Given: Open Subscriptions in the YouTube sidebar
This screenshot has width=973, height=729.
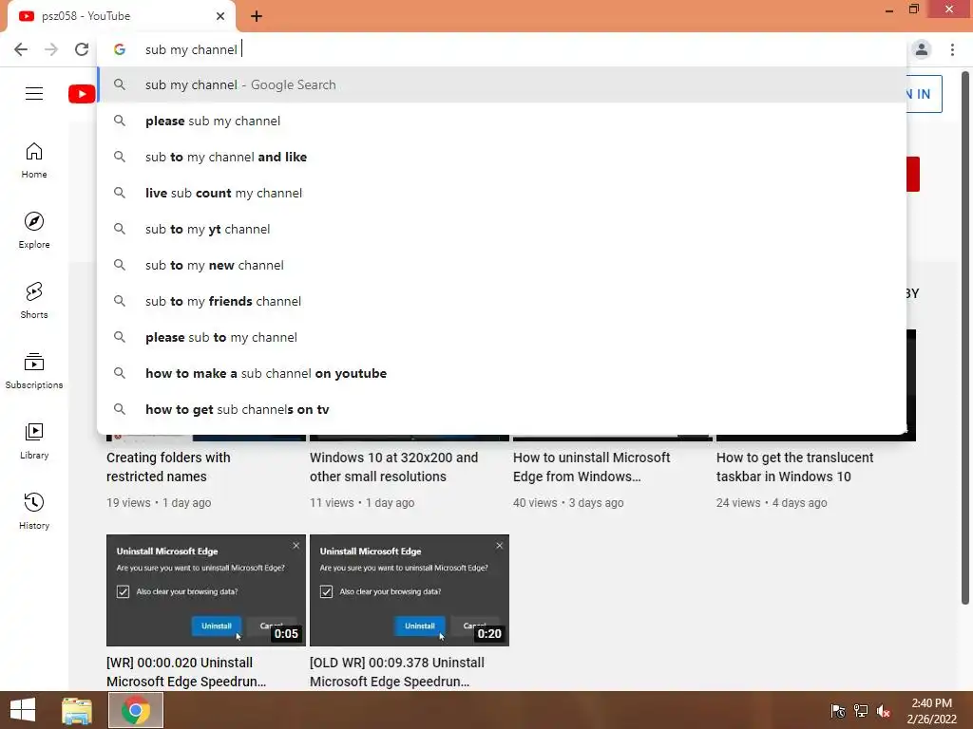Looking at the screenshot, I should point(34,371).
